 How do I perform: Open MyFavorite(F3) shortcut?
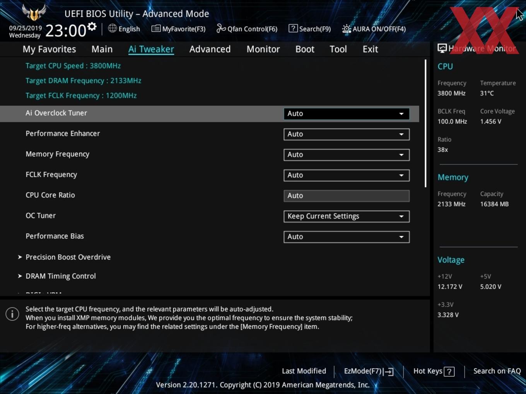[178, 29]
